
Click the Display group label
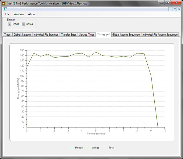click(x=11, y=20)
